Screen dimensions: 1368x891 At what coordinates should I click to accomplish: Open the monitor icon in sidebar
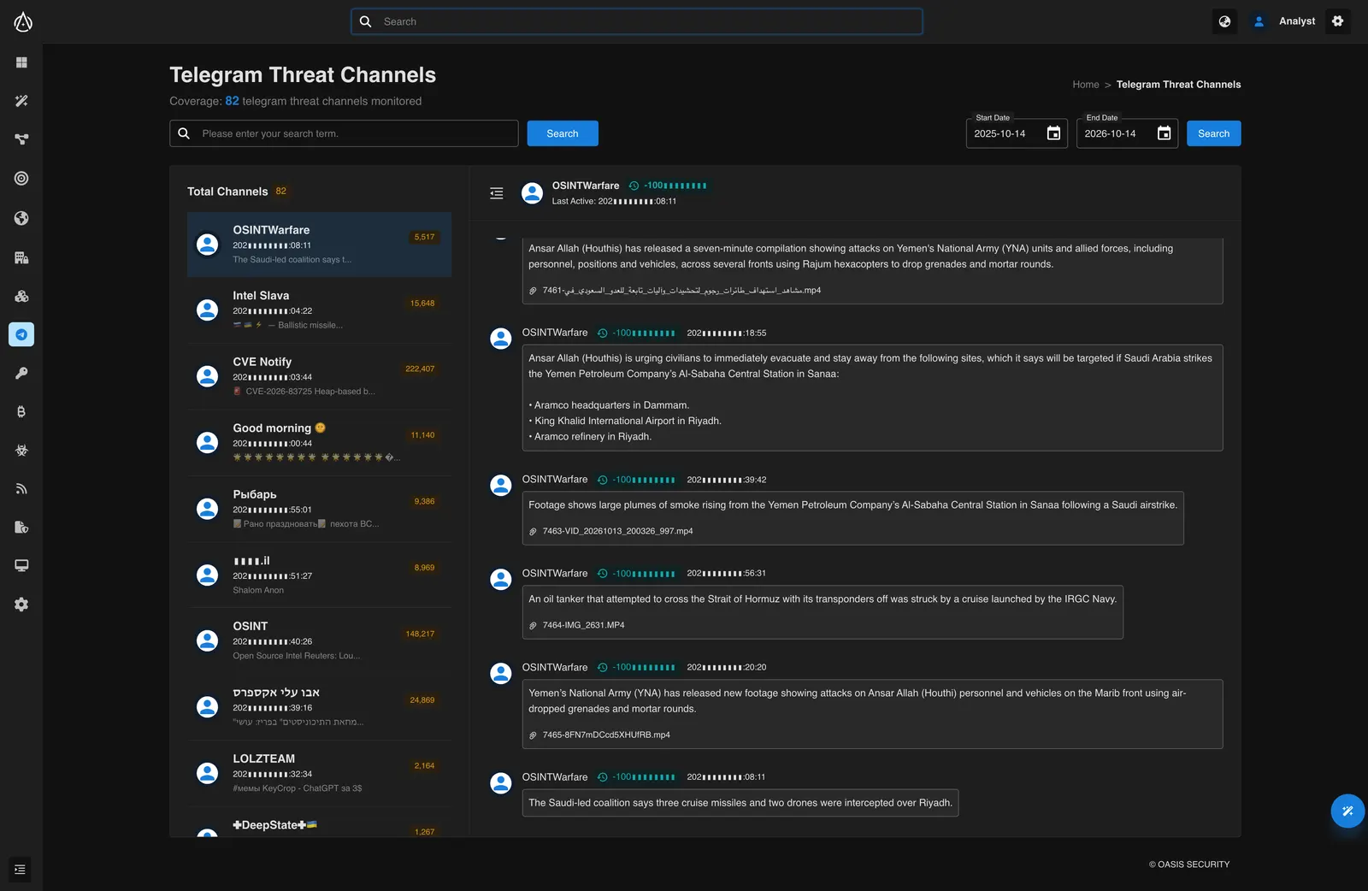point(21,565)
